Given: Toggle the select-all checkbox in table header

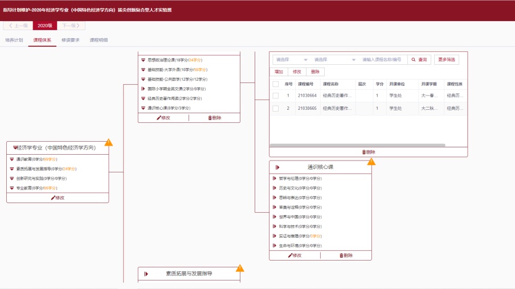Looking at the screenshot, I should (x=276, y=84).
